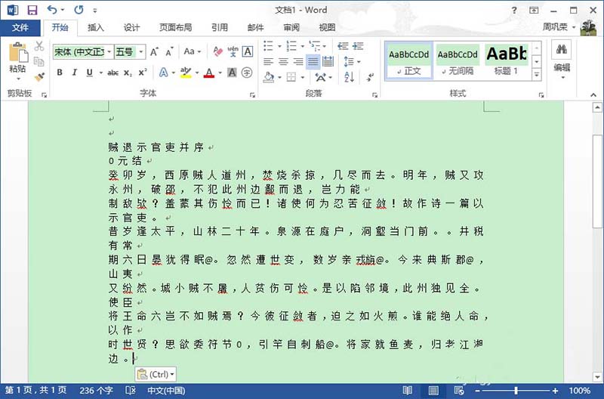
Task: Switch to Read Mode view in status bar
Action: 408,391
